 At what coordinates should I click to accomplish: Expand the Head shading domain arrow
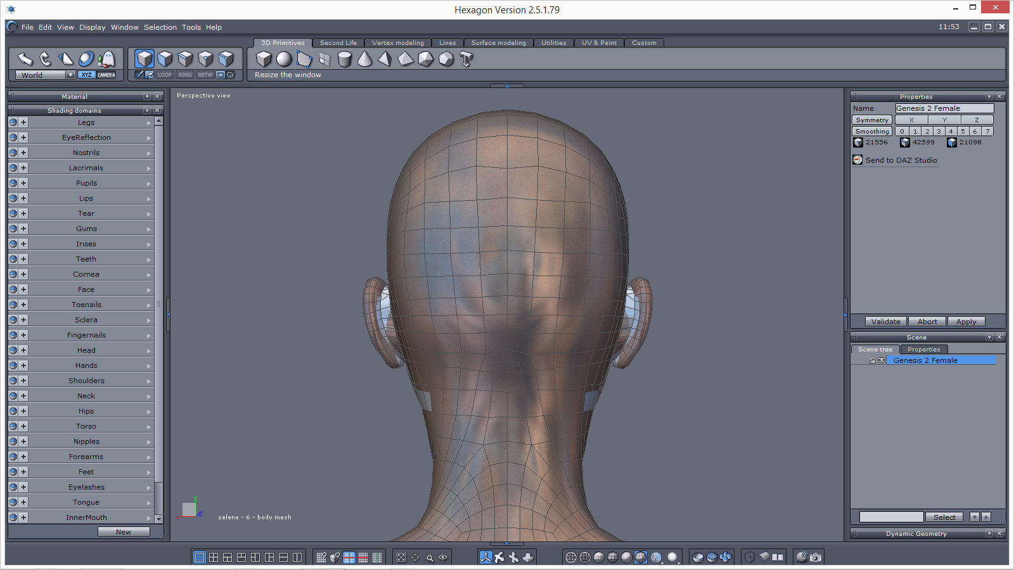tap(149, 350)
